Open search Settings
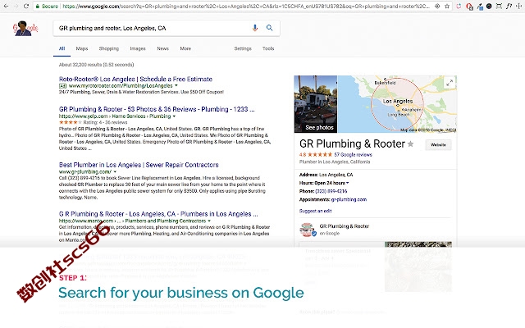This screenshot has width=525, height=328. 243,48
